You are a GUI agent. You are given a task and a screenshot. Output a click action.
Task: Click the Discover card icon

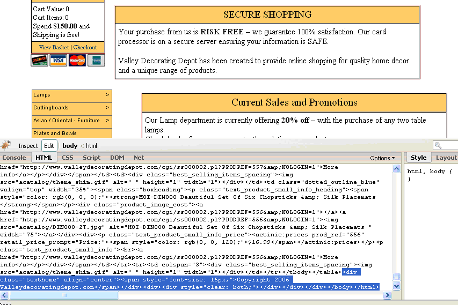(39, 60)
